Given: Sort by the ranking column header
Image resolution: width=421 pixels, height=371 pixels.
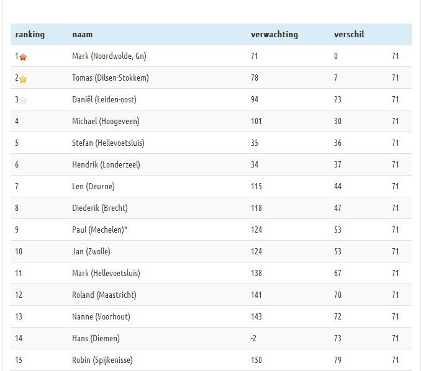Looking at the screenshot, I should pyautogui.click(x=30, y=34).
